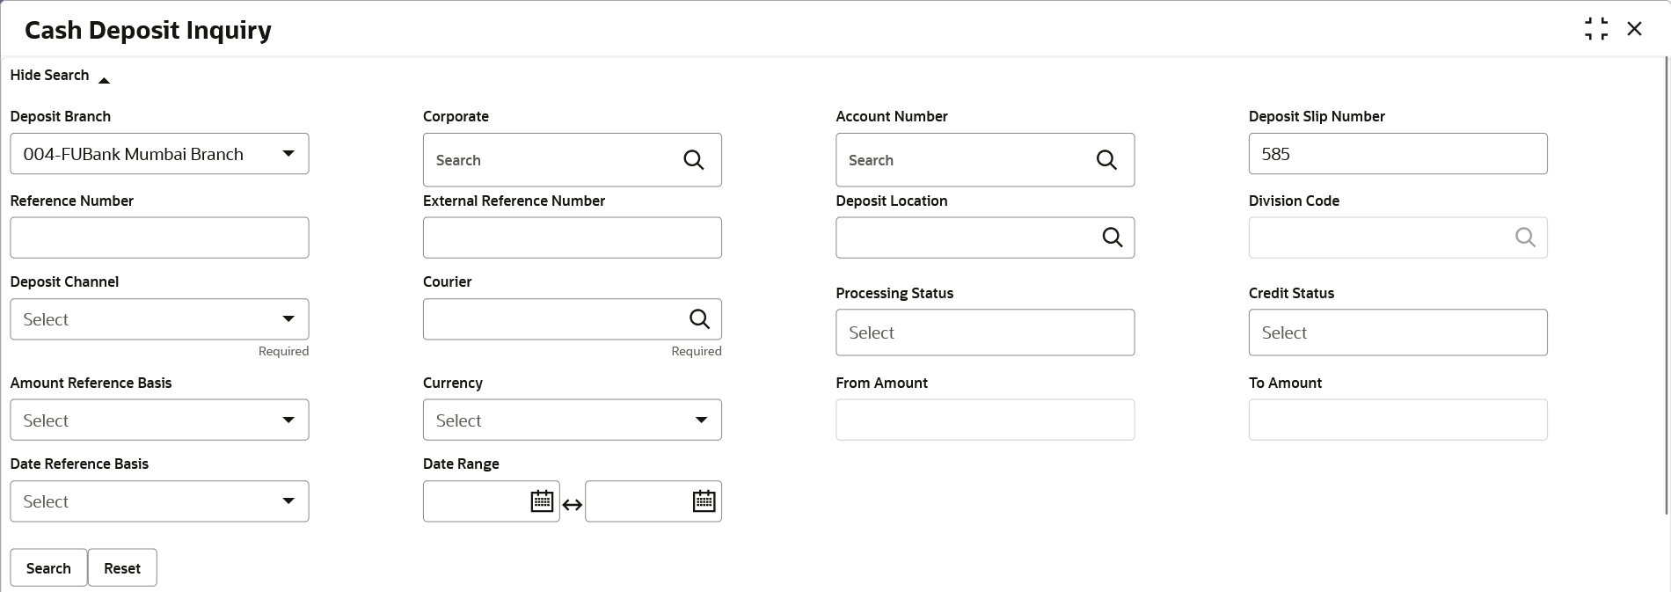Expand the Deposit Channel dropdown
The width and height of the screenshot is (1671, 592).
coord(159,319)
